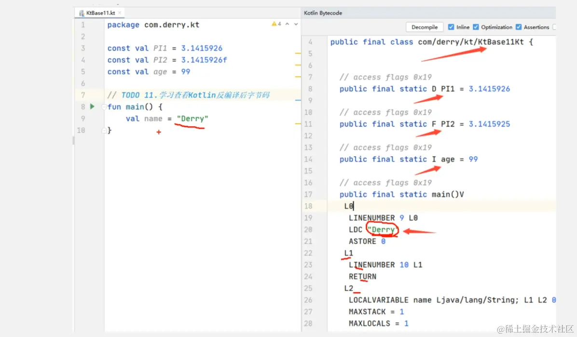This screenshot has height=337, width=577.
Task: Toggle the Optimization checkbox
Action: pyautogui.click(x=476, y=27)
